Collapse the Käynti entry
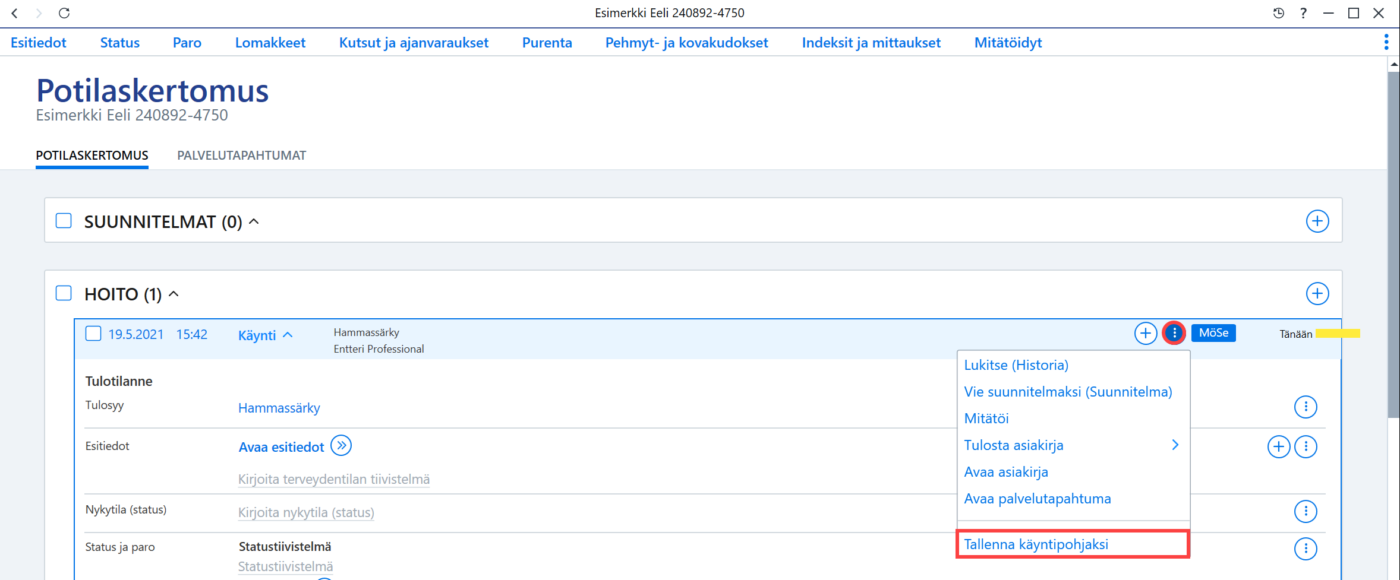1400x580 pixels. point(288,335)
